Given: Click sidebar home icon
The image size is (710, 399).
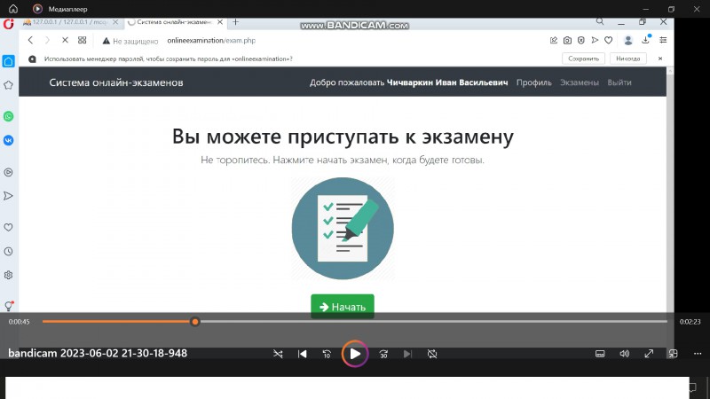Looking at the screenshot, I should coord(9,61).
